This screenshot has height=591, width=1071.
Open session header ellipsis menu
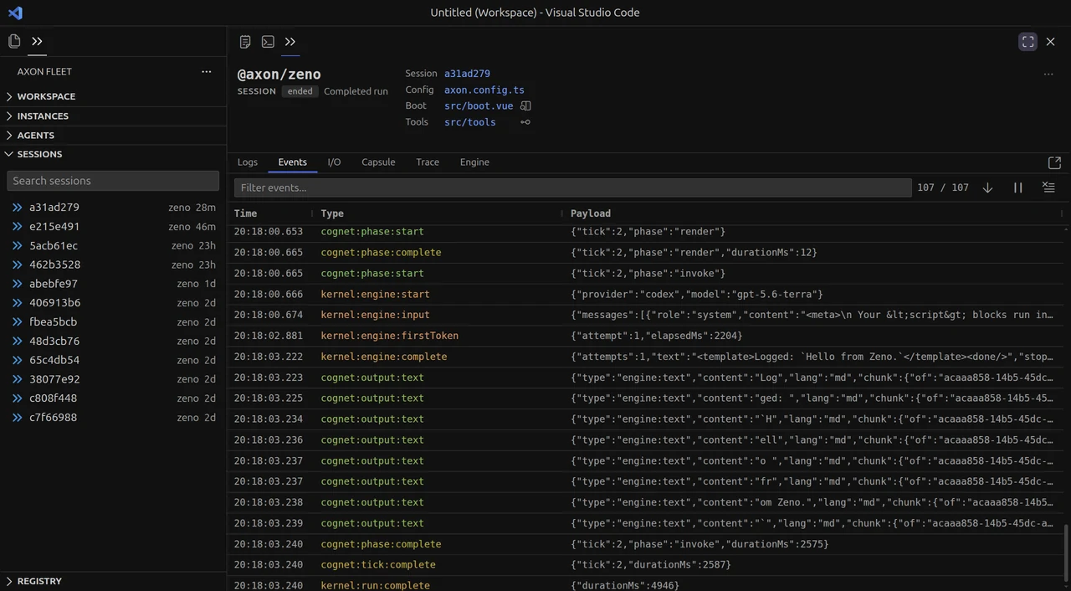[x=1048, y=75]
